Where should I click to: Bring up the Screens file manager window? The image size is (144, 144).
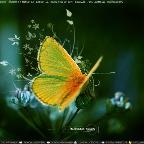point(116,143)
